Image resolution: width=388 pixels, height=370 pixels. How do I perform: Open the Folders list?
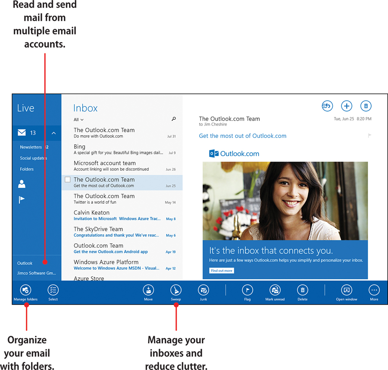point(27,169)
